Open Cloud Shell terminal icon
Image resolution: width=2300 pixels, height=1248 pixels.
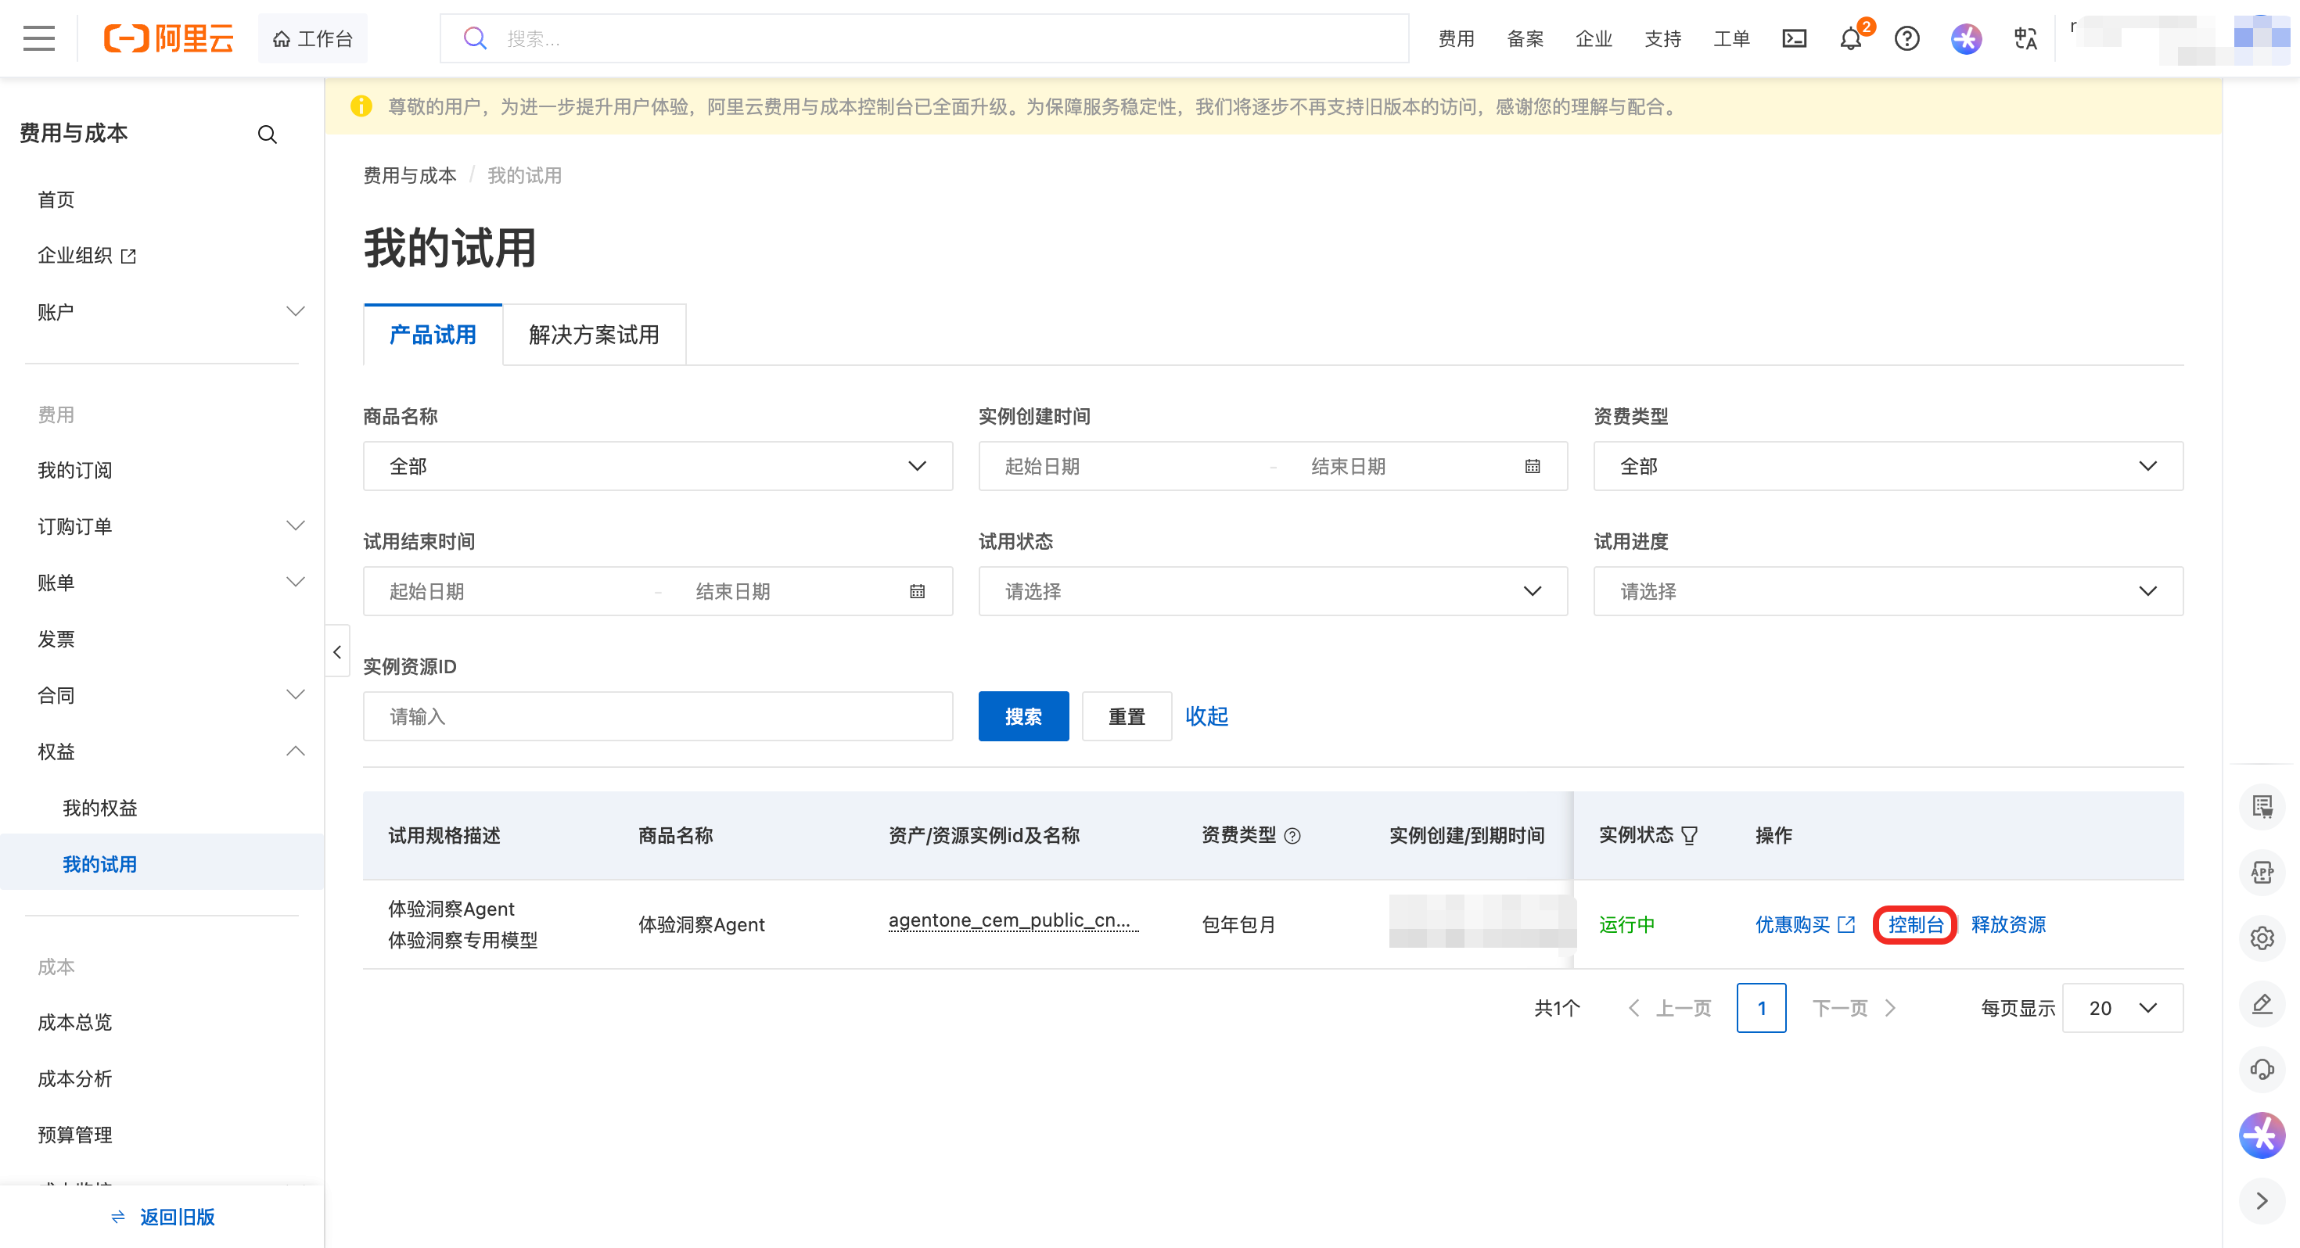(1794, 38)
